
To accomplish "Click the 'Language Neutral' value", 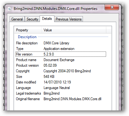I will tap(57, 88).
